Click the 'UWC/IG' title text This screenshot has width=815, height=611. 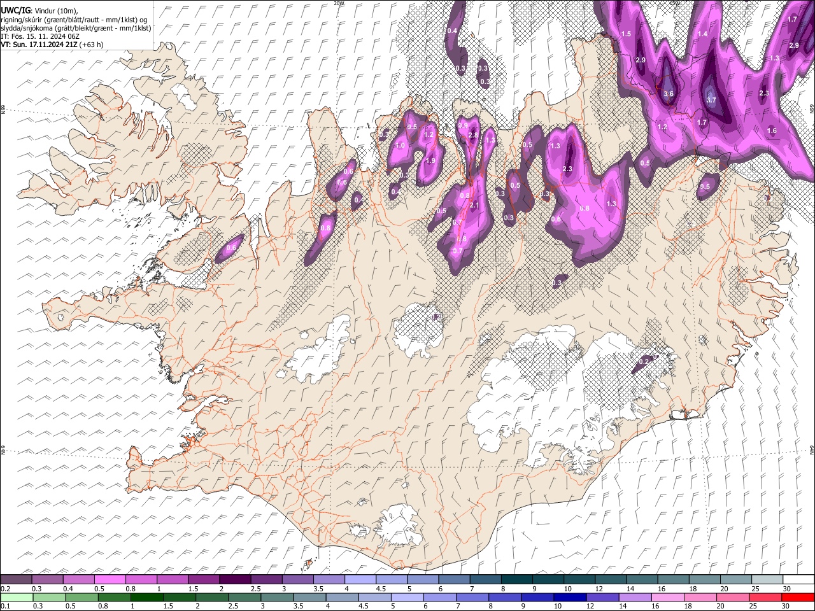click(x=15, y=10)
